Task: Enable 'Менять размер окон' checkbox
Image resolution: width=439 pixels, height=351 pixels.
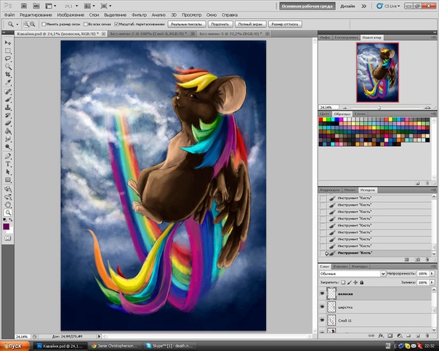Action: point(44,25)
